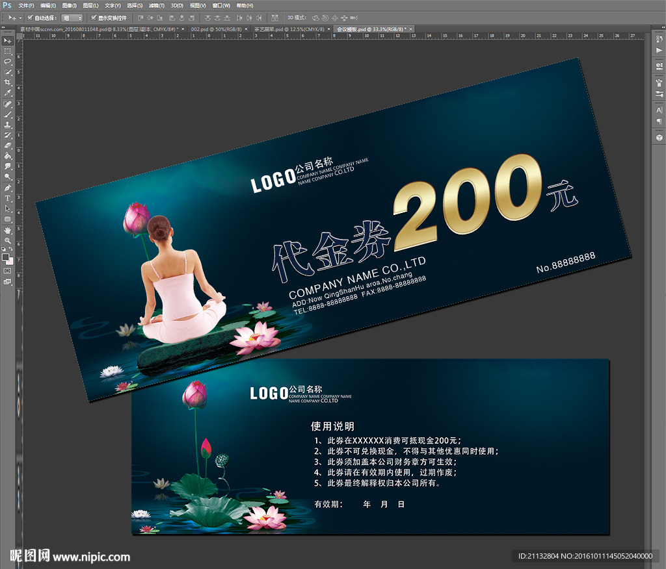Toggle Quick Mask mode
The height and width of the screenshot is (569, 666).
click(x=8, y=271)
